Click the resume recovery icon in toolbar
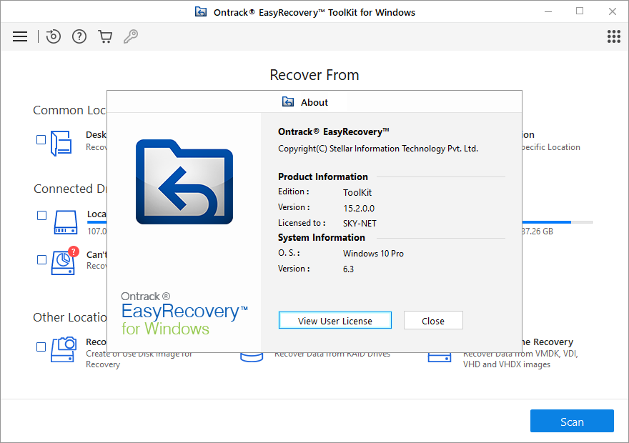 pyautogui.click(x=54, y=36)
